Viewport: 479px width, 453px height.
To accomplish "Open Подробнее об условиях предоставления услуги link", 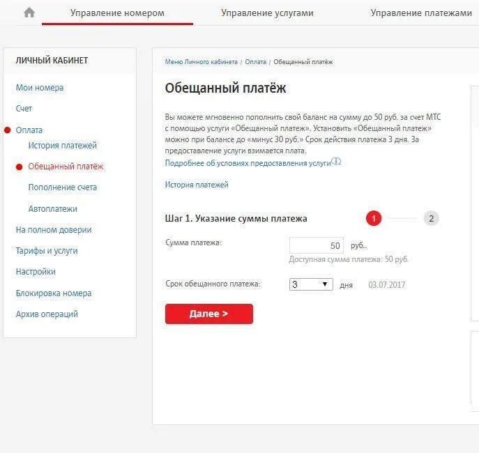I will point(248,163).
